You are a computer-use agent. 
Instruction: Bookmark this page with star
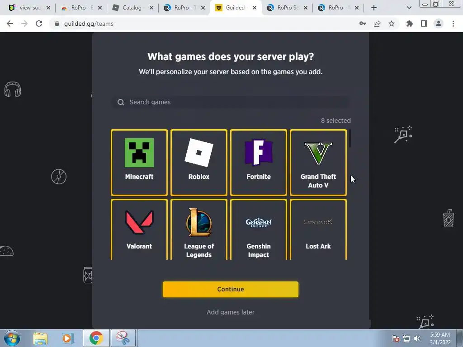tap(392, 23)
